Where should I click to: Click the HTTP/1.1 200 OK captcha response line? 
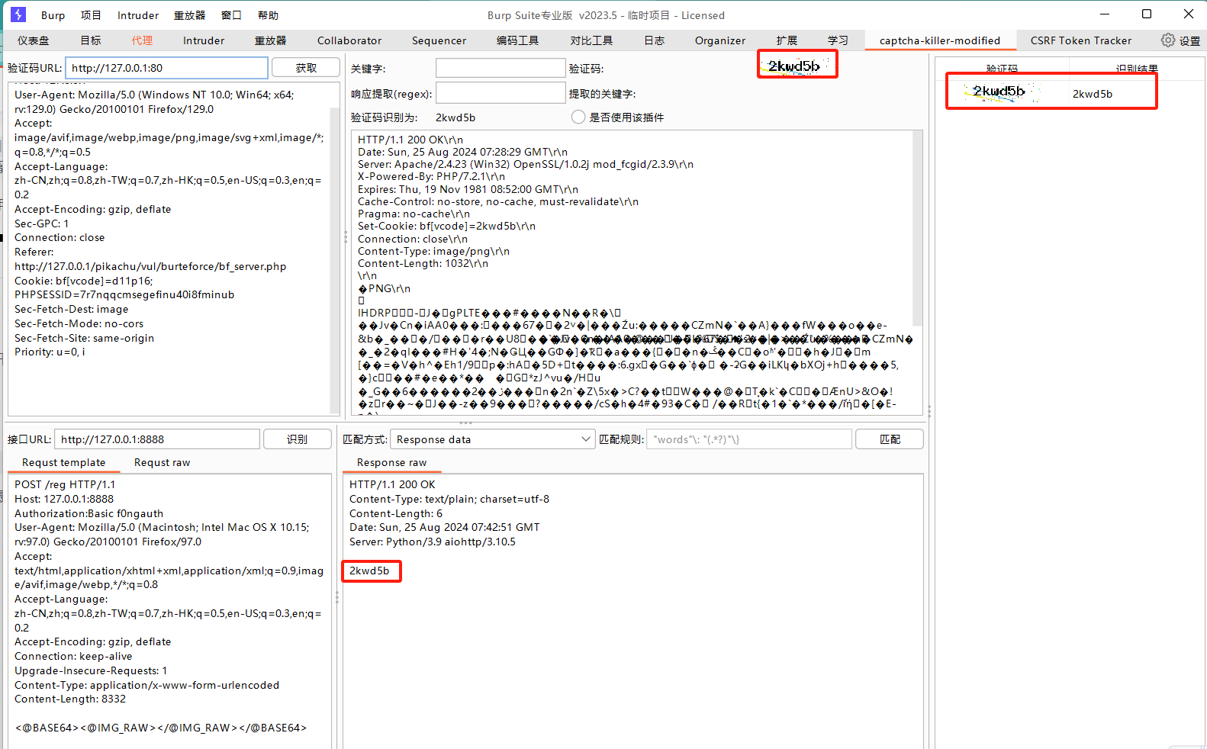click(410, 140)
